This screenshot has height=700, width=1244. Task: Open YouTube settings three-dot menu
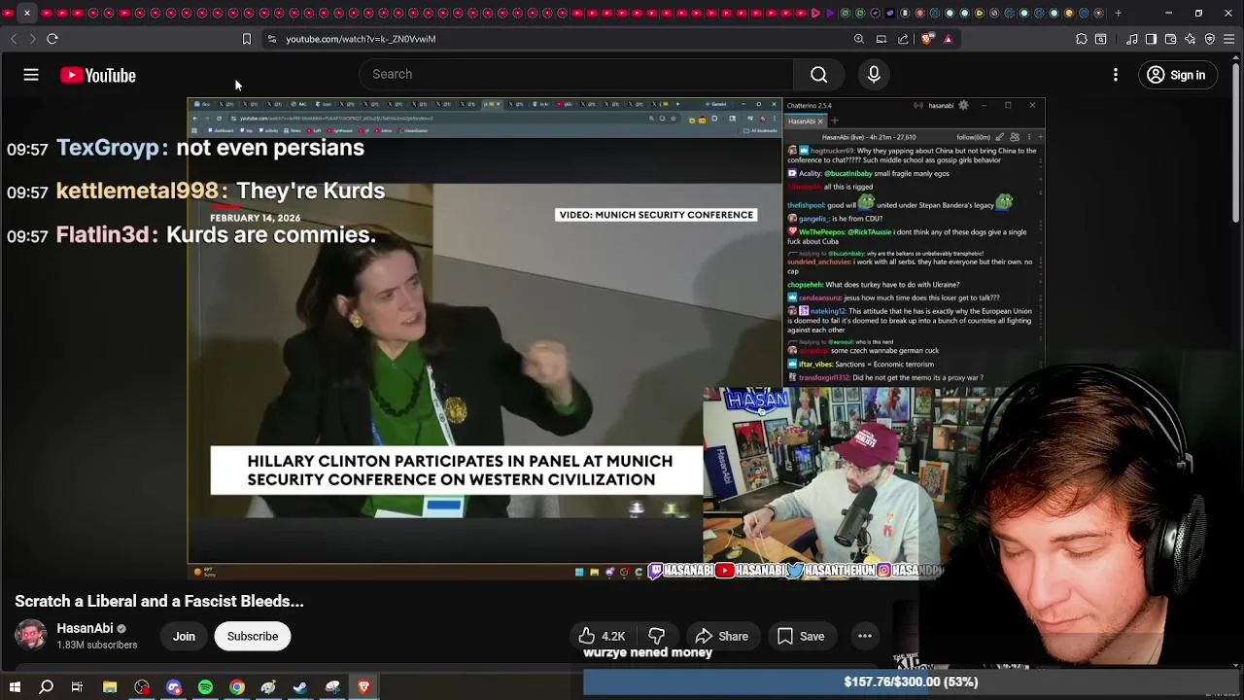pyautogui.click(x=1116, y=75)
